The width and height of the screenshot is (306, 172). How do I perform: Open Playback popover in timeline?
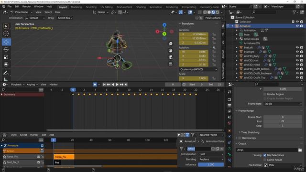click(18, 85)
